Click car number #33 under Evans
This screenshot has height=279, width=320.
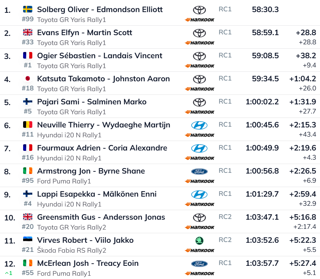28,42
